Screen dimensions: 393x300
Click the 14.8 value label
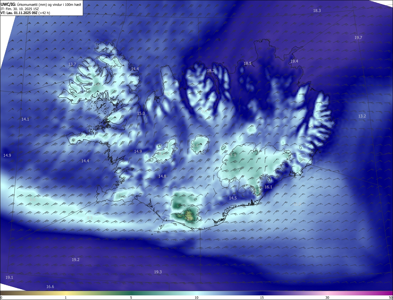tap(162, 176)
